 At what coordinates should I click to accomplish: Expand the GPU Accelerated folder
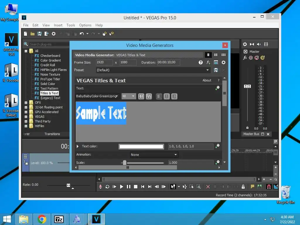[26, 112]
